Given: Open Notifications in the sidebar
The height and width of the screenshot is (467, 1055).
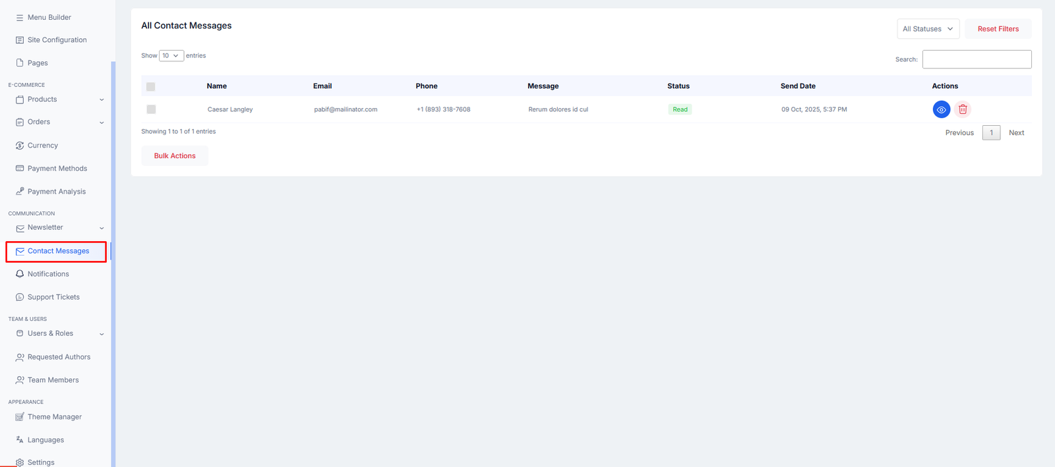Looking at the screenshot, I should pos(48,274).
